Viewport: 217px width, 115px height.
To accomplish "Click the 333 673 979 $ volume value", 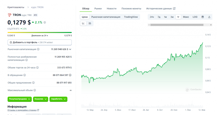I will tap(64, 68).
